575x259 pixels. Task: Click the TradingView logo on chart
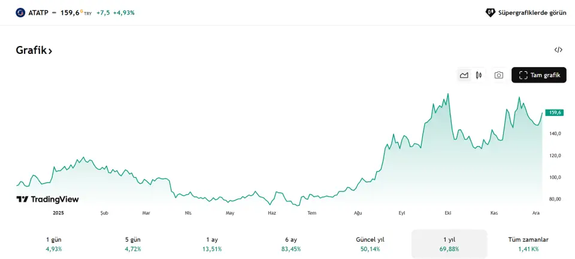pos(47,199)
